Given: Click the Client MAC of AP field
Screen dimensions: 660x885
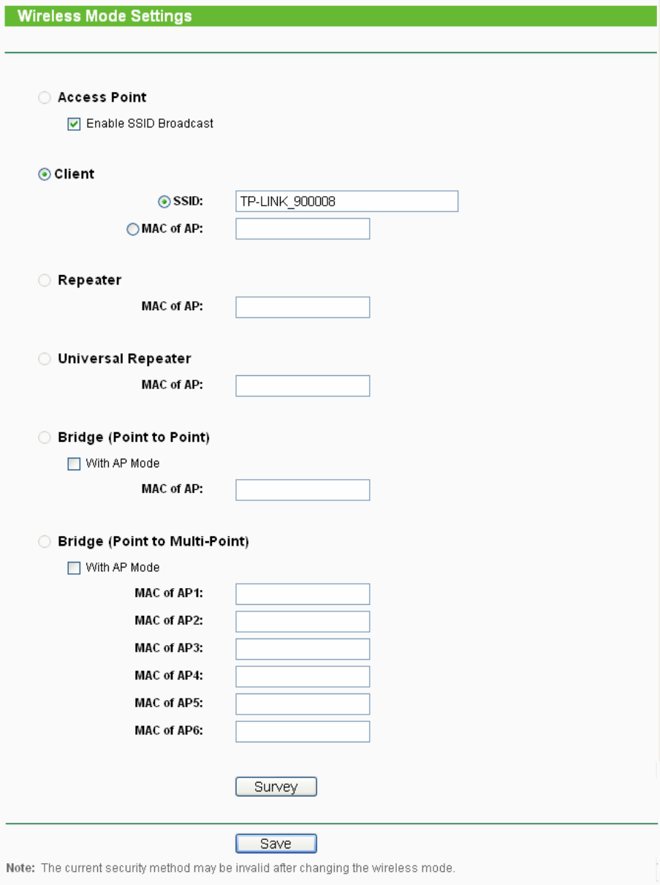Looking at the screenshot, I should tap(303, 229).
